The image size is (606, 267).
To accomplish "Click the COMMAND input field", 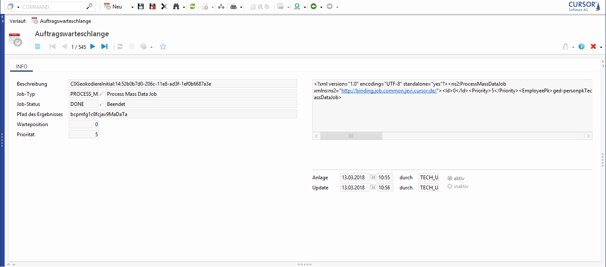I will tap(53, 7).
